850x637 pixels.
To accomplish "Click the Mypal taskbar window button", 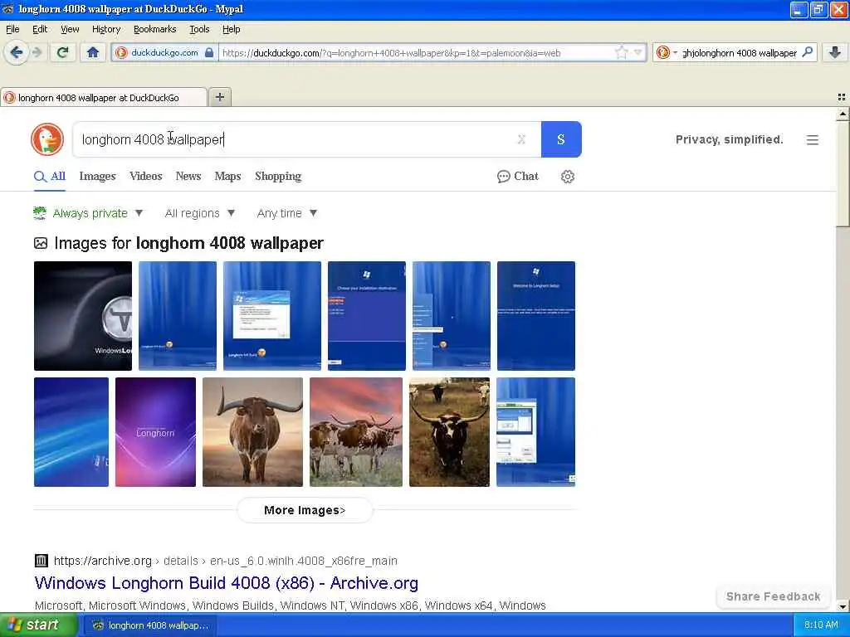I will [x=149, y=625].
